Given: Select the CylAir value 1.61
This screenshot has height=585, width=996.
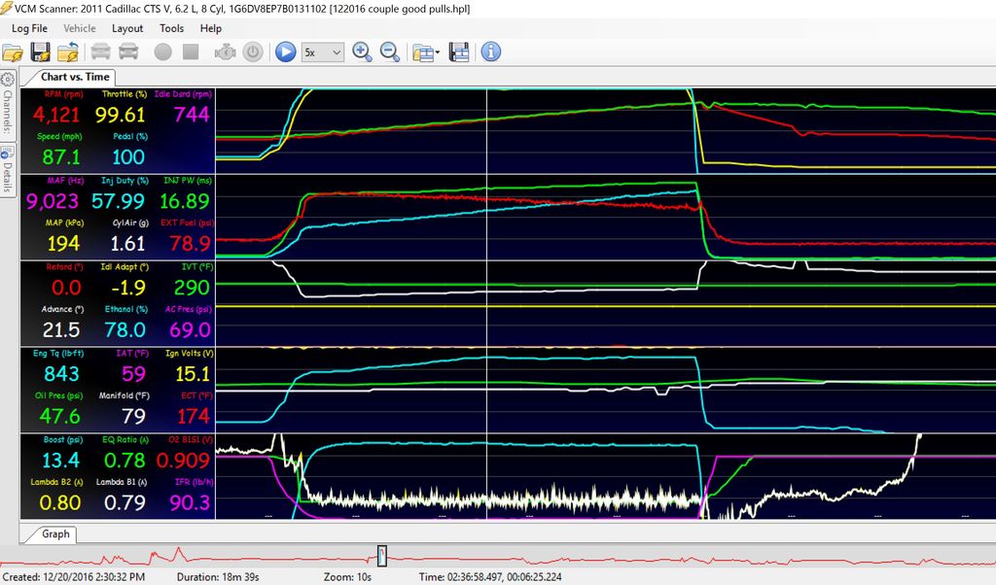Looking at the screenshot, I should [127, 244].
